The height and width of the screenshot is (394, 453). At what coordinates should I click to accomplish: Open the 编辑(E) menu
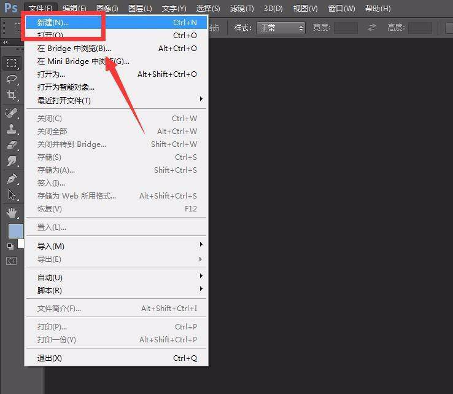click(x=74, y=9)
